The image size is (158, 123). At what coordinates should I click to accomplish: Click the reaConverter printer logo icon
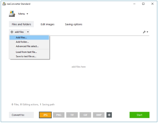click(12, 14)
